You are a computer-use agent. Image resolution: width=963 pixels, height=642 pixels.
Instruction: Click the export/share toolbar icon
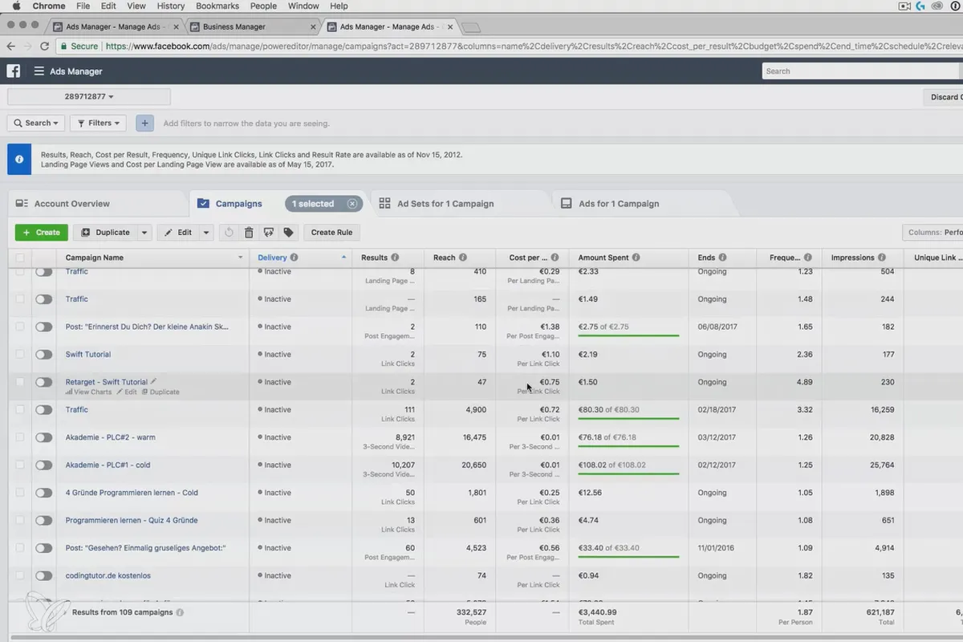click(x=269, y=233)
